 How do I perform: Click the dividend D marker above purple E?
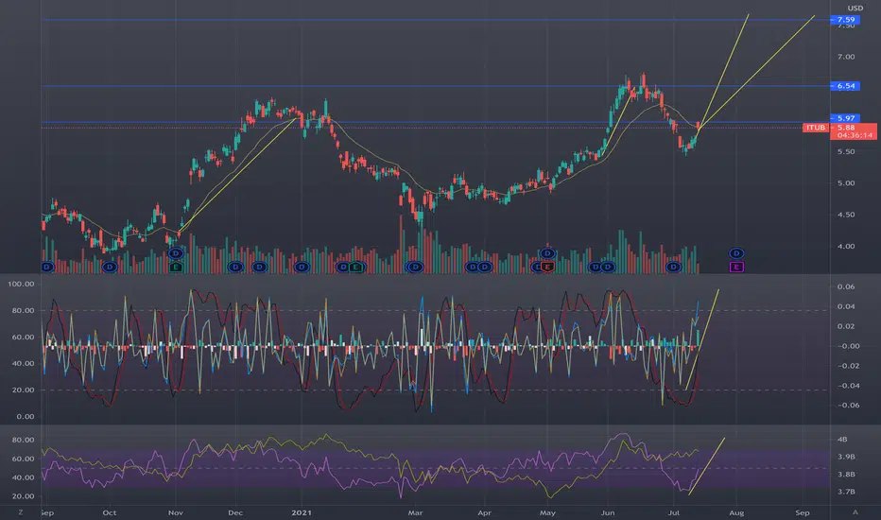click(x=736, y=253)
